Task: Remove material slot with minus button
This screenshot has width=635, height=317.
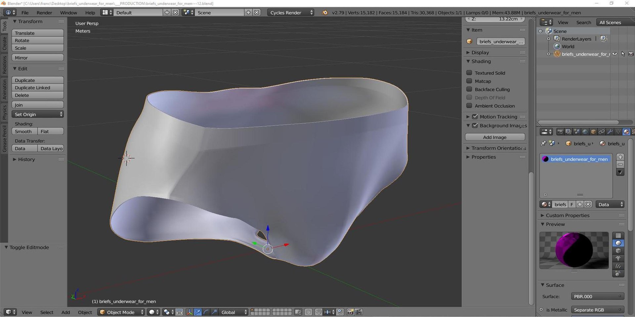Action: (620, 164)
